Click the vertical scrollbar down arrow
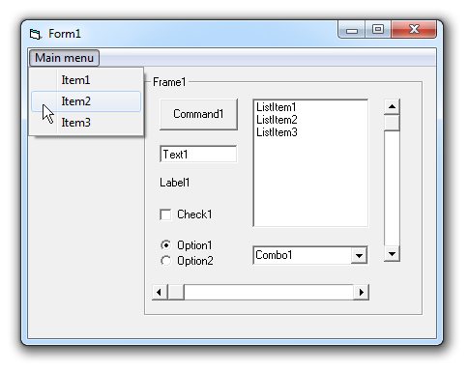 click(392, 254)
